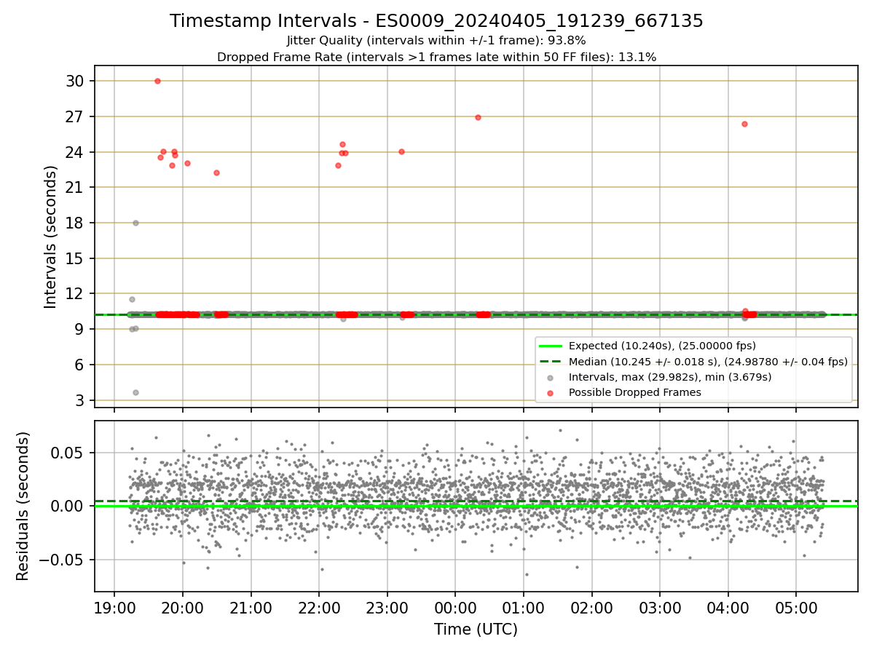This screenshot has height=655, width=874.
Task: Click the 'Intervals (seconds)' y-axis label
Action: click(x=50, y=237)
